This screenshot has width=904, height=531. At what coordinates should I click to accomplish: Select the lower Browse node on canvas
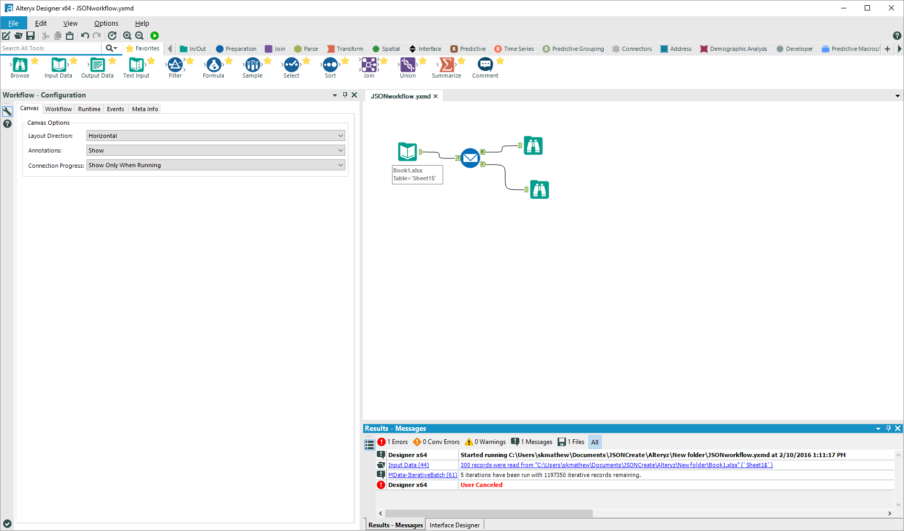click(539, 189)
